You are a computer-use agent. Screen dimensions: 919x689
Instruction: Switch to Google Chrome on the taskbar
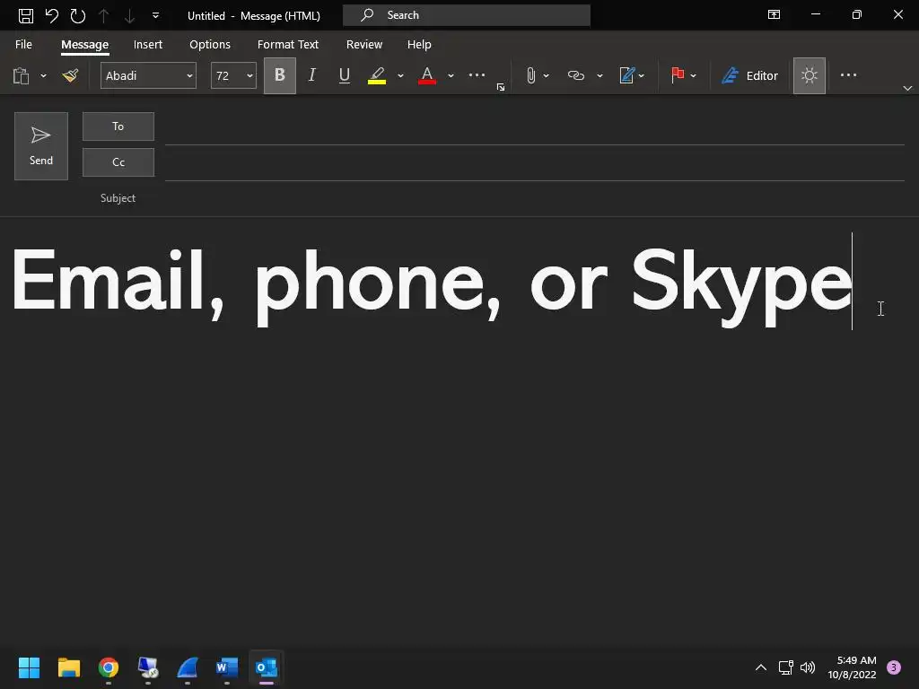point(109,667)
